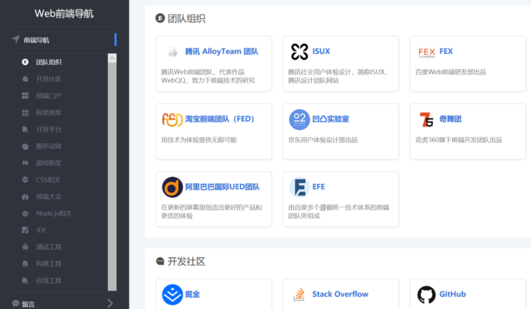
Task: Click the 团队组织 sidebar icon
Action: tap(25, 62)
